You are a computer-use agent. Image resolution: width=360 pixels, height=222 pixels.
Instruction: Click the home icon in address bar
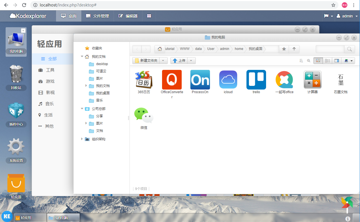click(x=160, y=49)
